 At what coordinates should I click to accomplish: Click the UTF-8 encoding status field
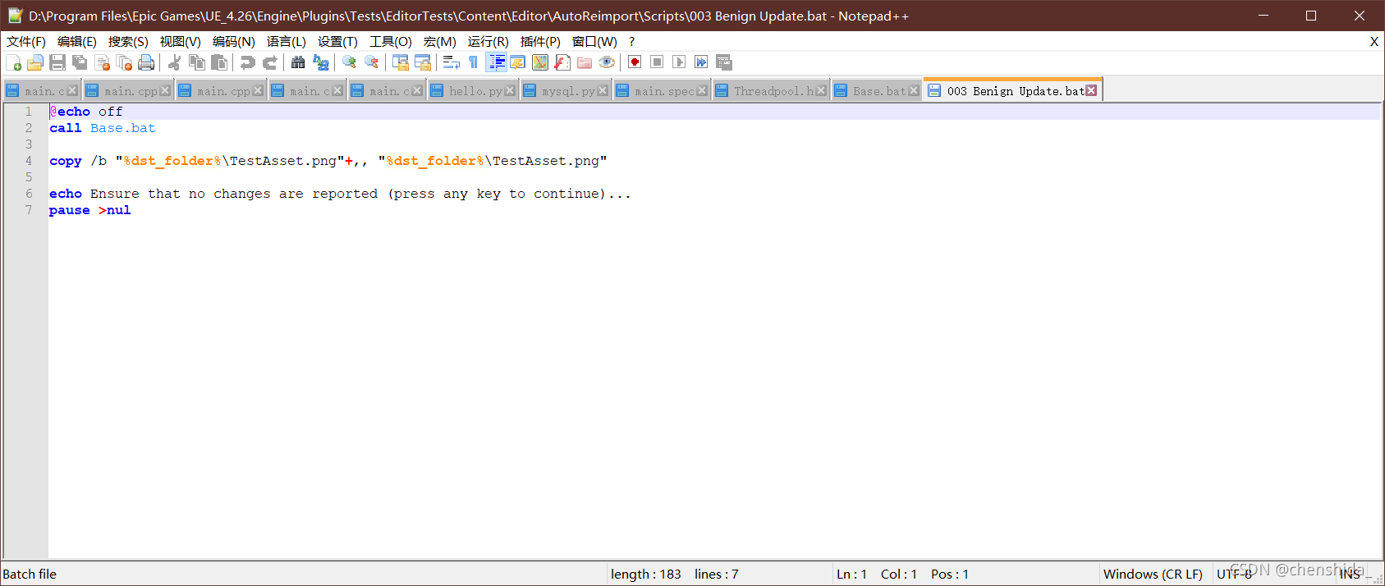click(1235, 575)
